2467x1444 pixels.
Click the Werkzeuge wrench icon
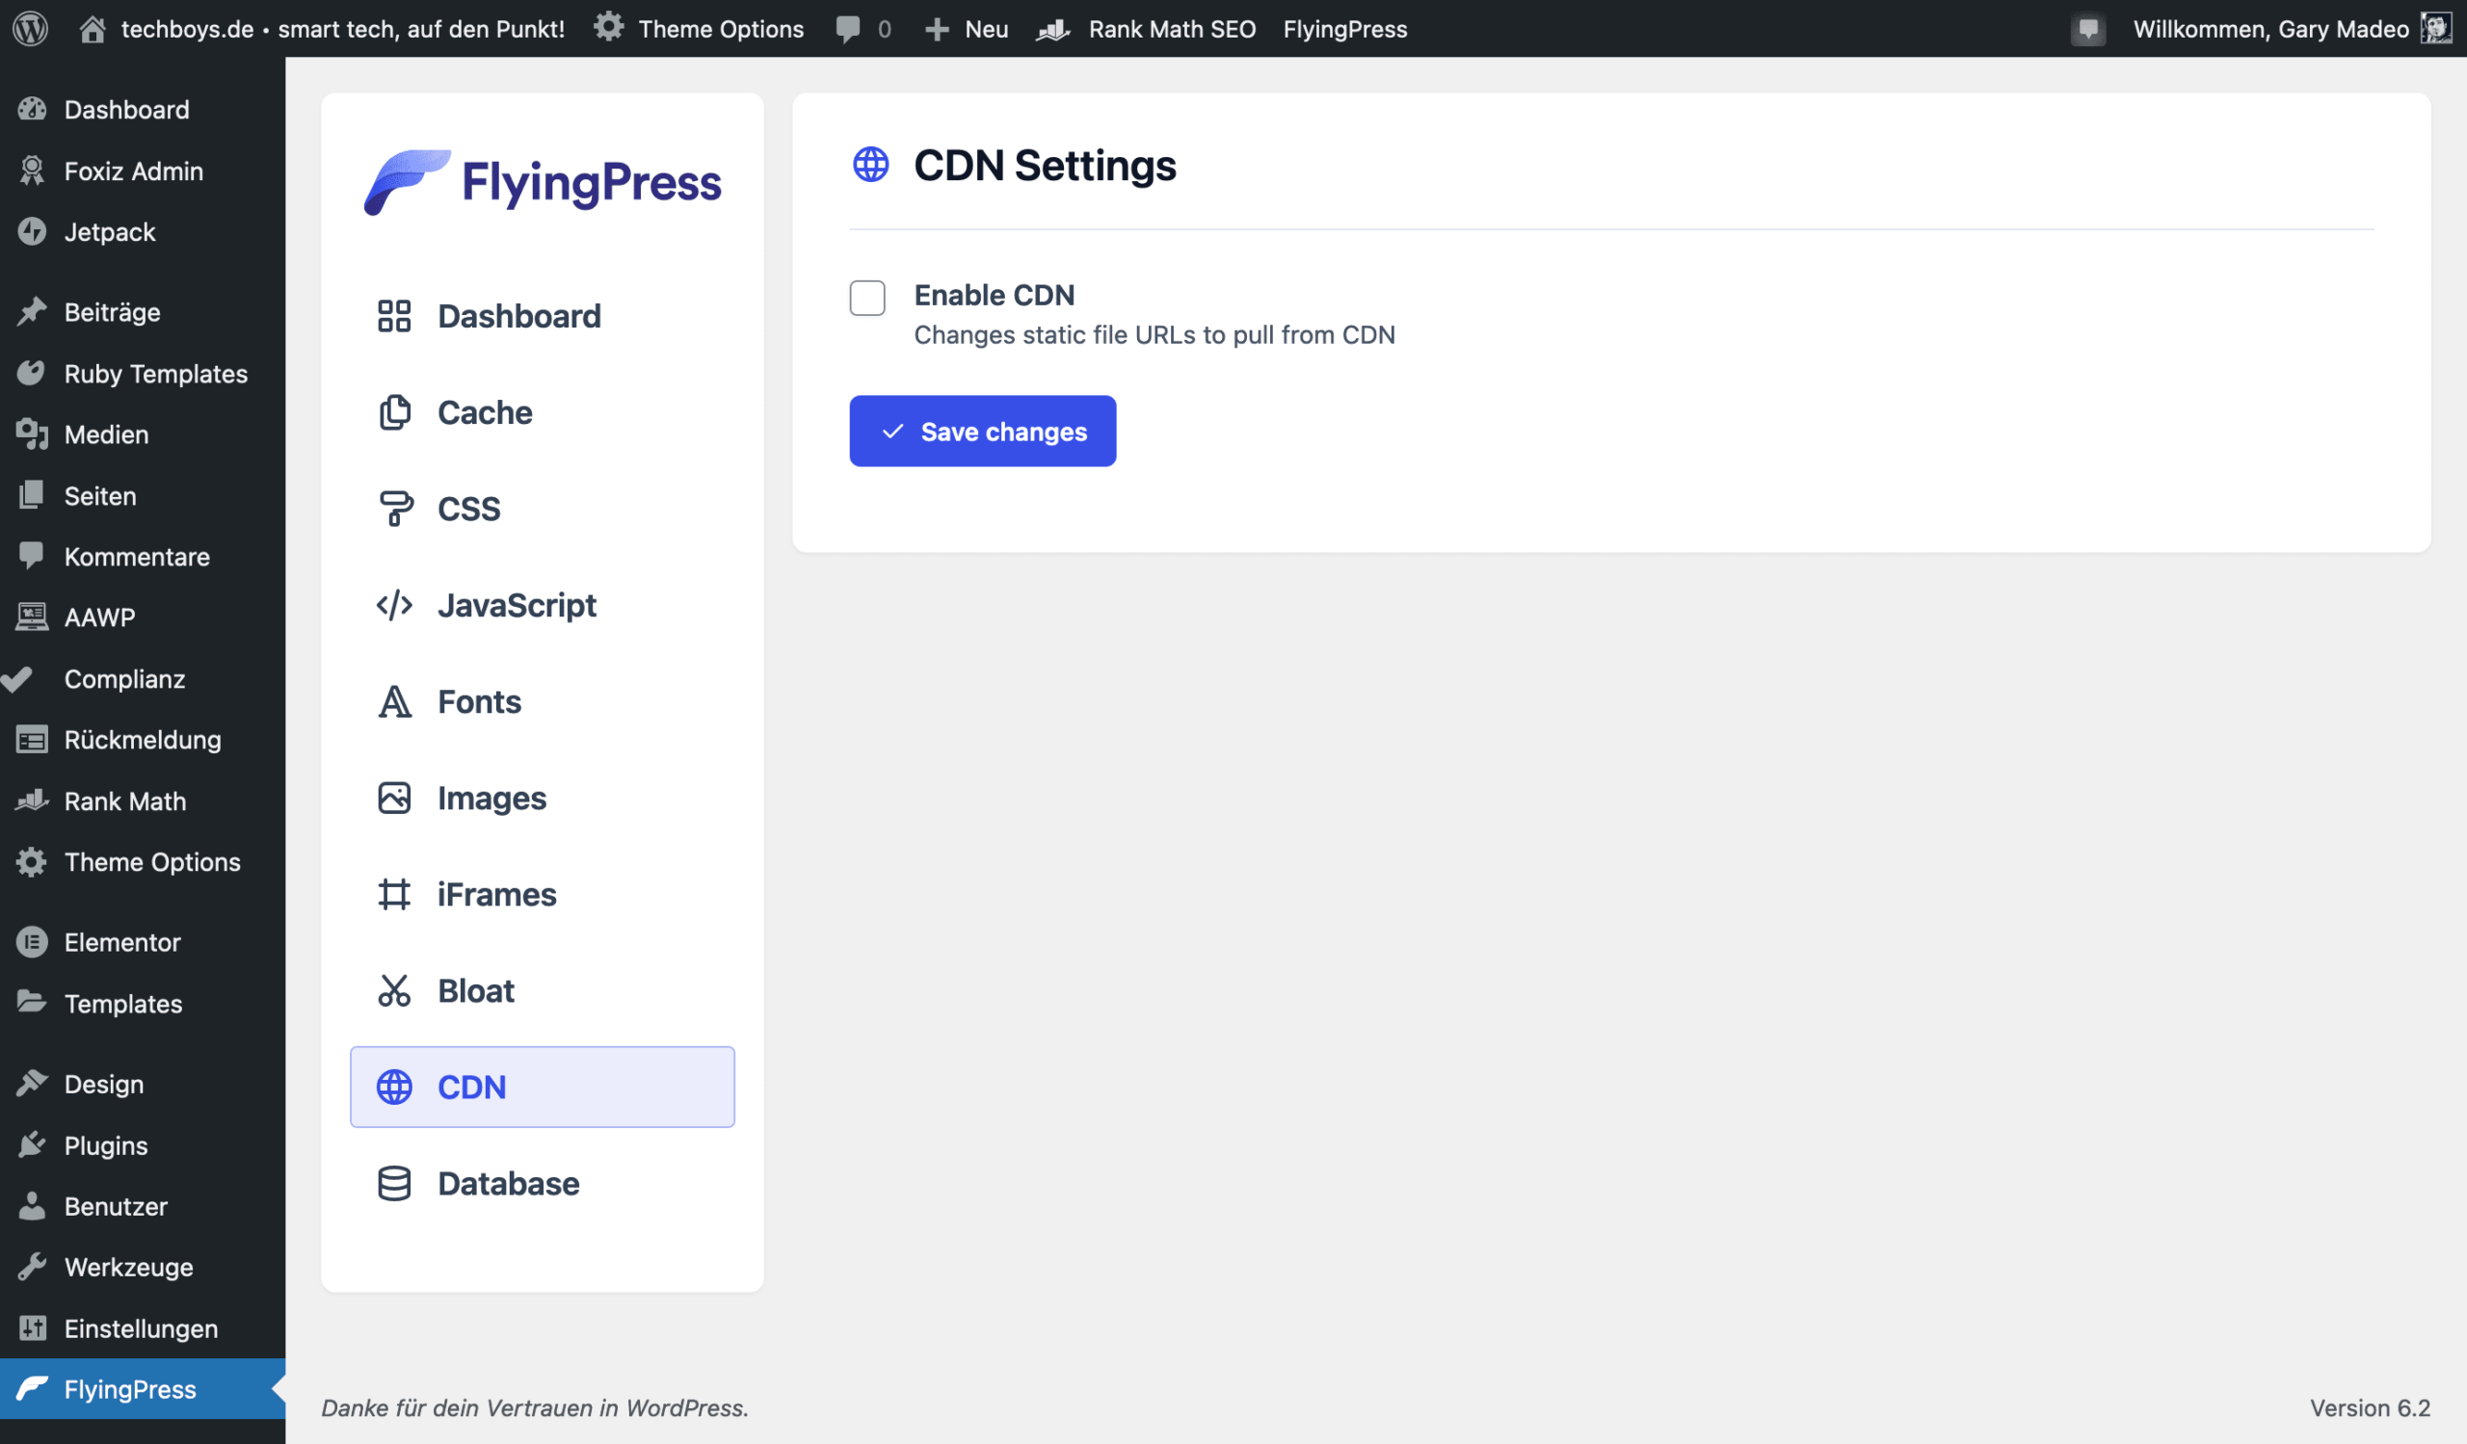pyautogui.click(x=33, y=1267)
